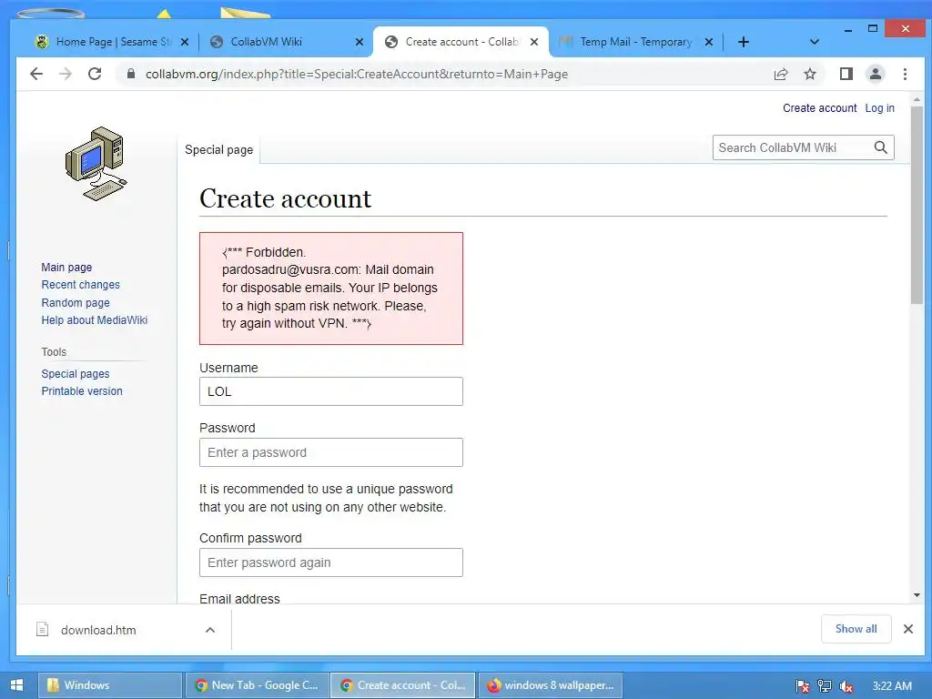Open the Printable version link
This screenshot has width=932, height=699.
81,391
